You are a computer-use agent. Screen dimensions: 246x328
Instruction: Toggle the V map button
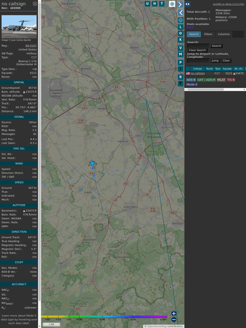point(180,48)
